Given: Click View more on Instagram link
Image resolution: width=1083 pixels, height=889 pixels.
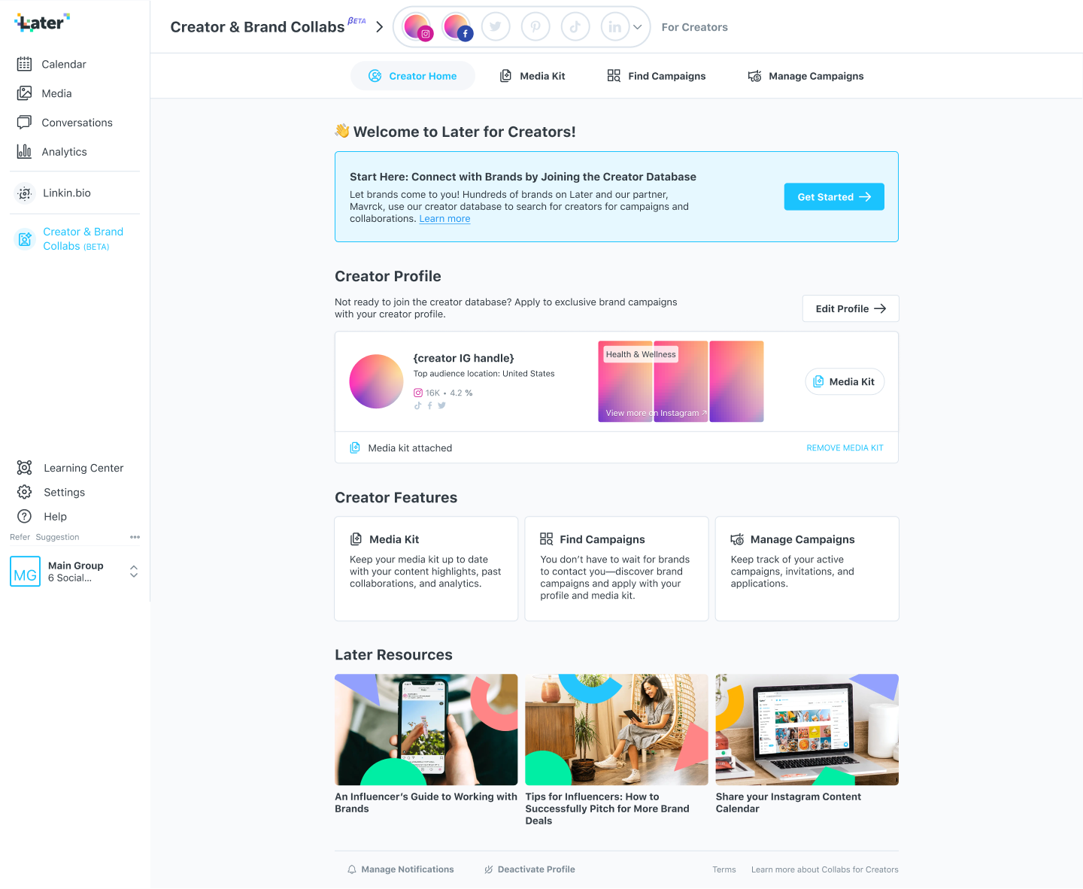Looking at the screenshot, I should coord(656,413).
